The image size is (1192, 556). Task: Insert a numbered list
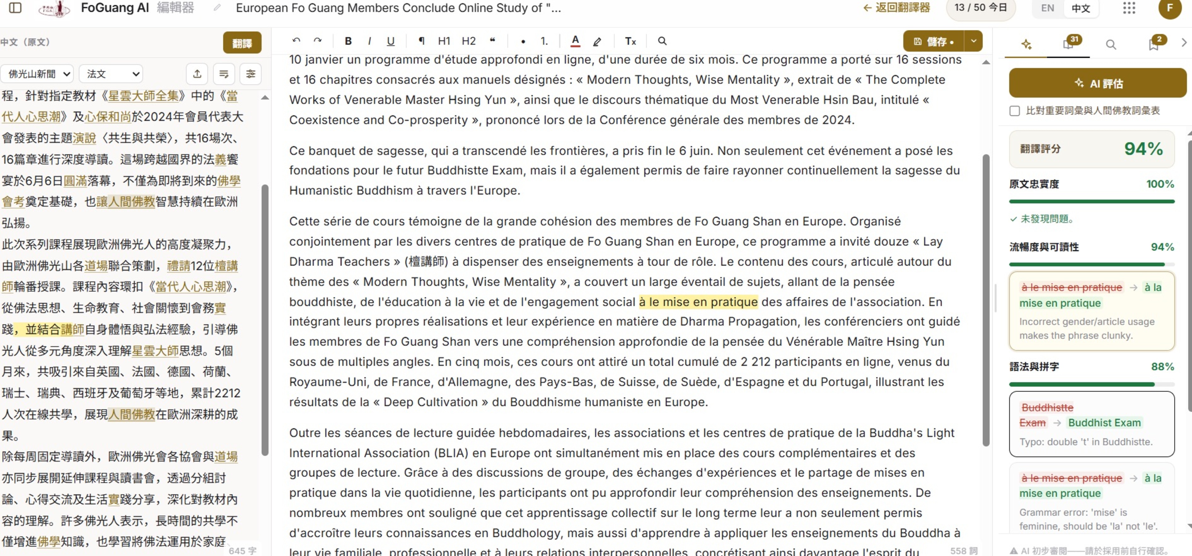pos(544,41)
